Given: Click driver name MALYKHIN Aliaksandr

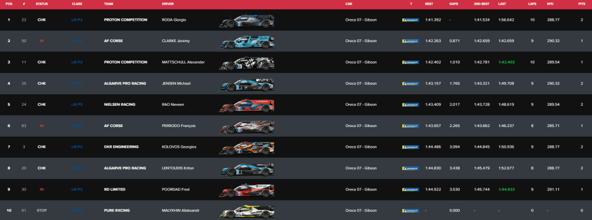Looking at the screenshot, I should pyautogui.click(x=180, y=211).
